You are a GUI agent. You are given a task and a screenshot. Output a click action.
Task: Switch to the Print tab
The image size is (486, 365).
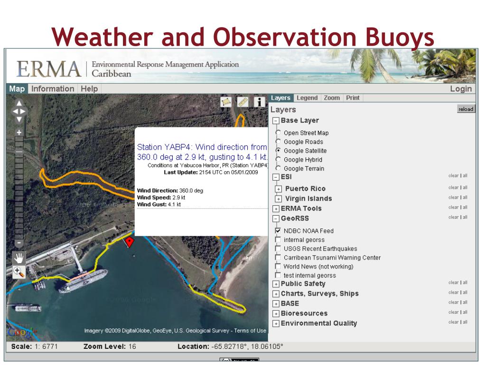353,98
